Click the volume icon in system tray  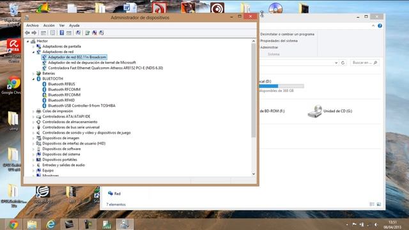click(376, 224)
